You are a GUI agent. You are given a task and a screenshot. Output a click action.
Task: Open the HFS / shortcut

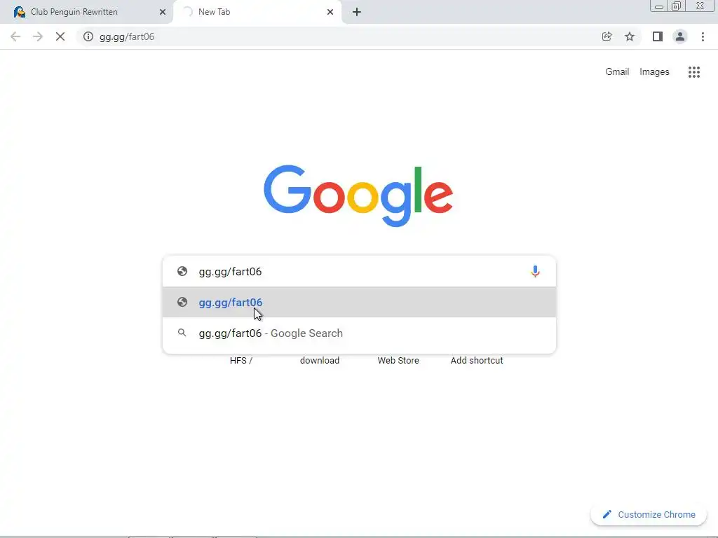point(241,361)
